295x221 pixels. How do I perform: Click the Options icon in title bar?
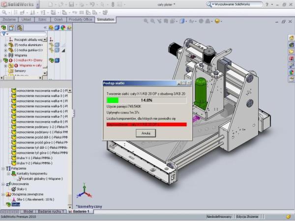click(x=120, y=4)
